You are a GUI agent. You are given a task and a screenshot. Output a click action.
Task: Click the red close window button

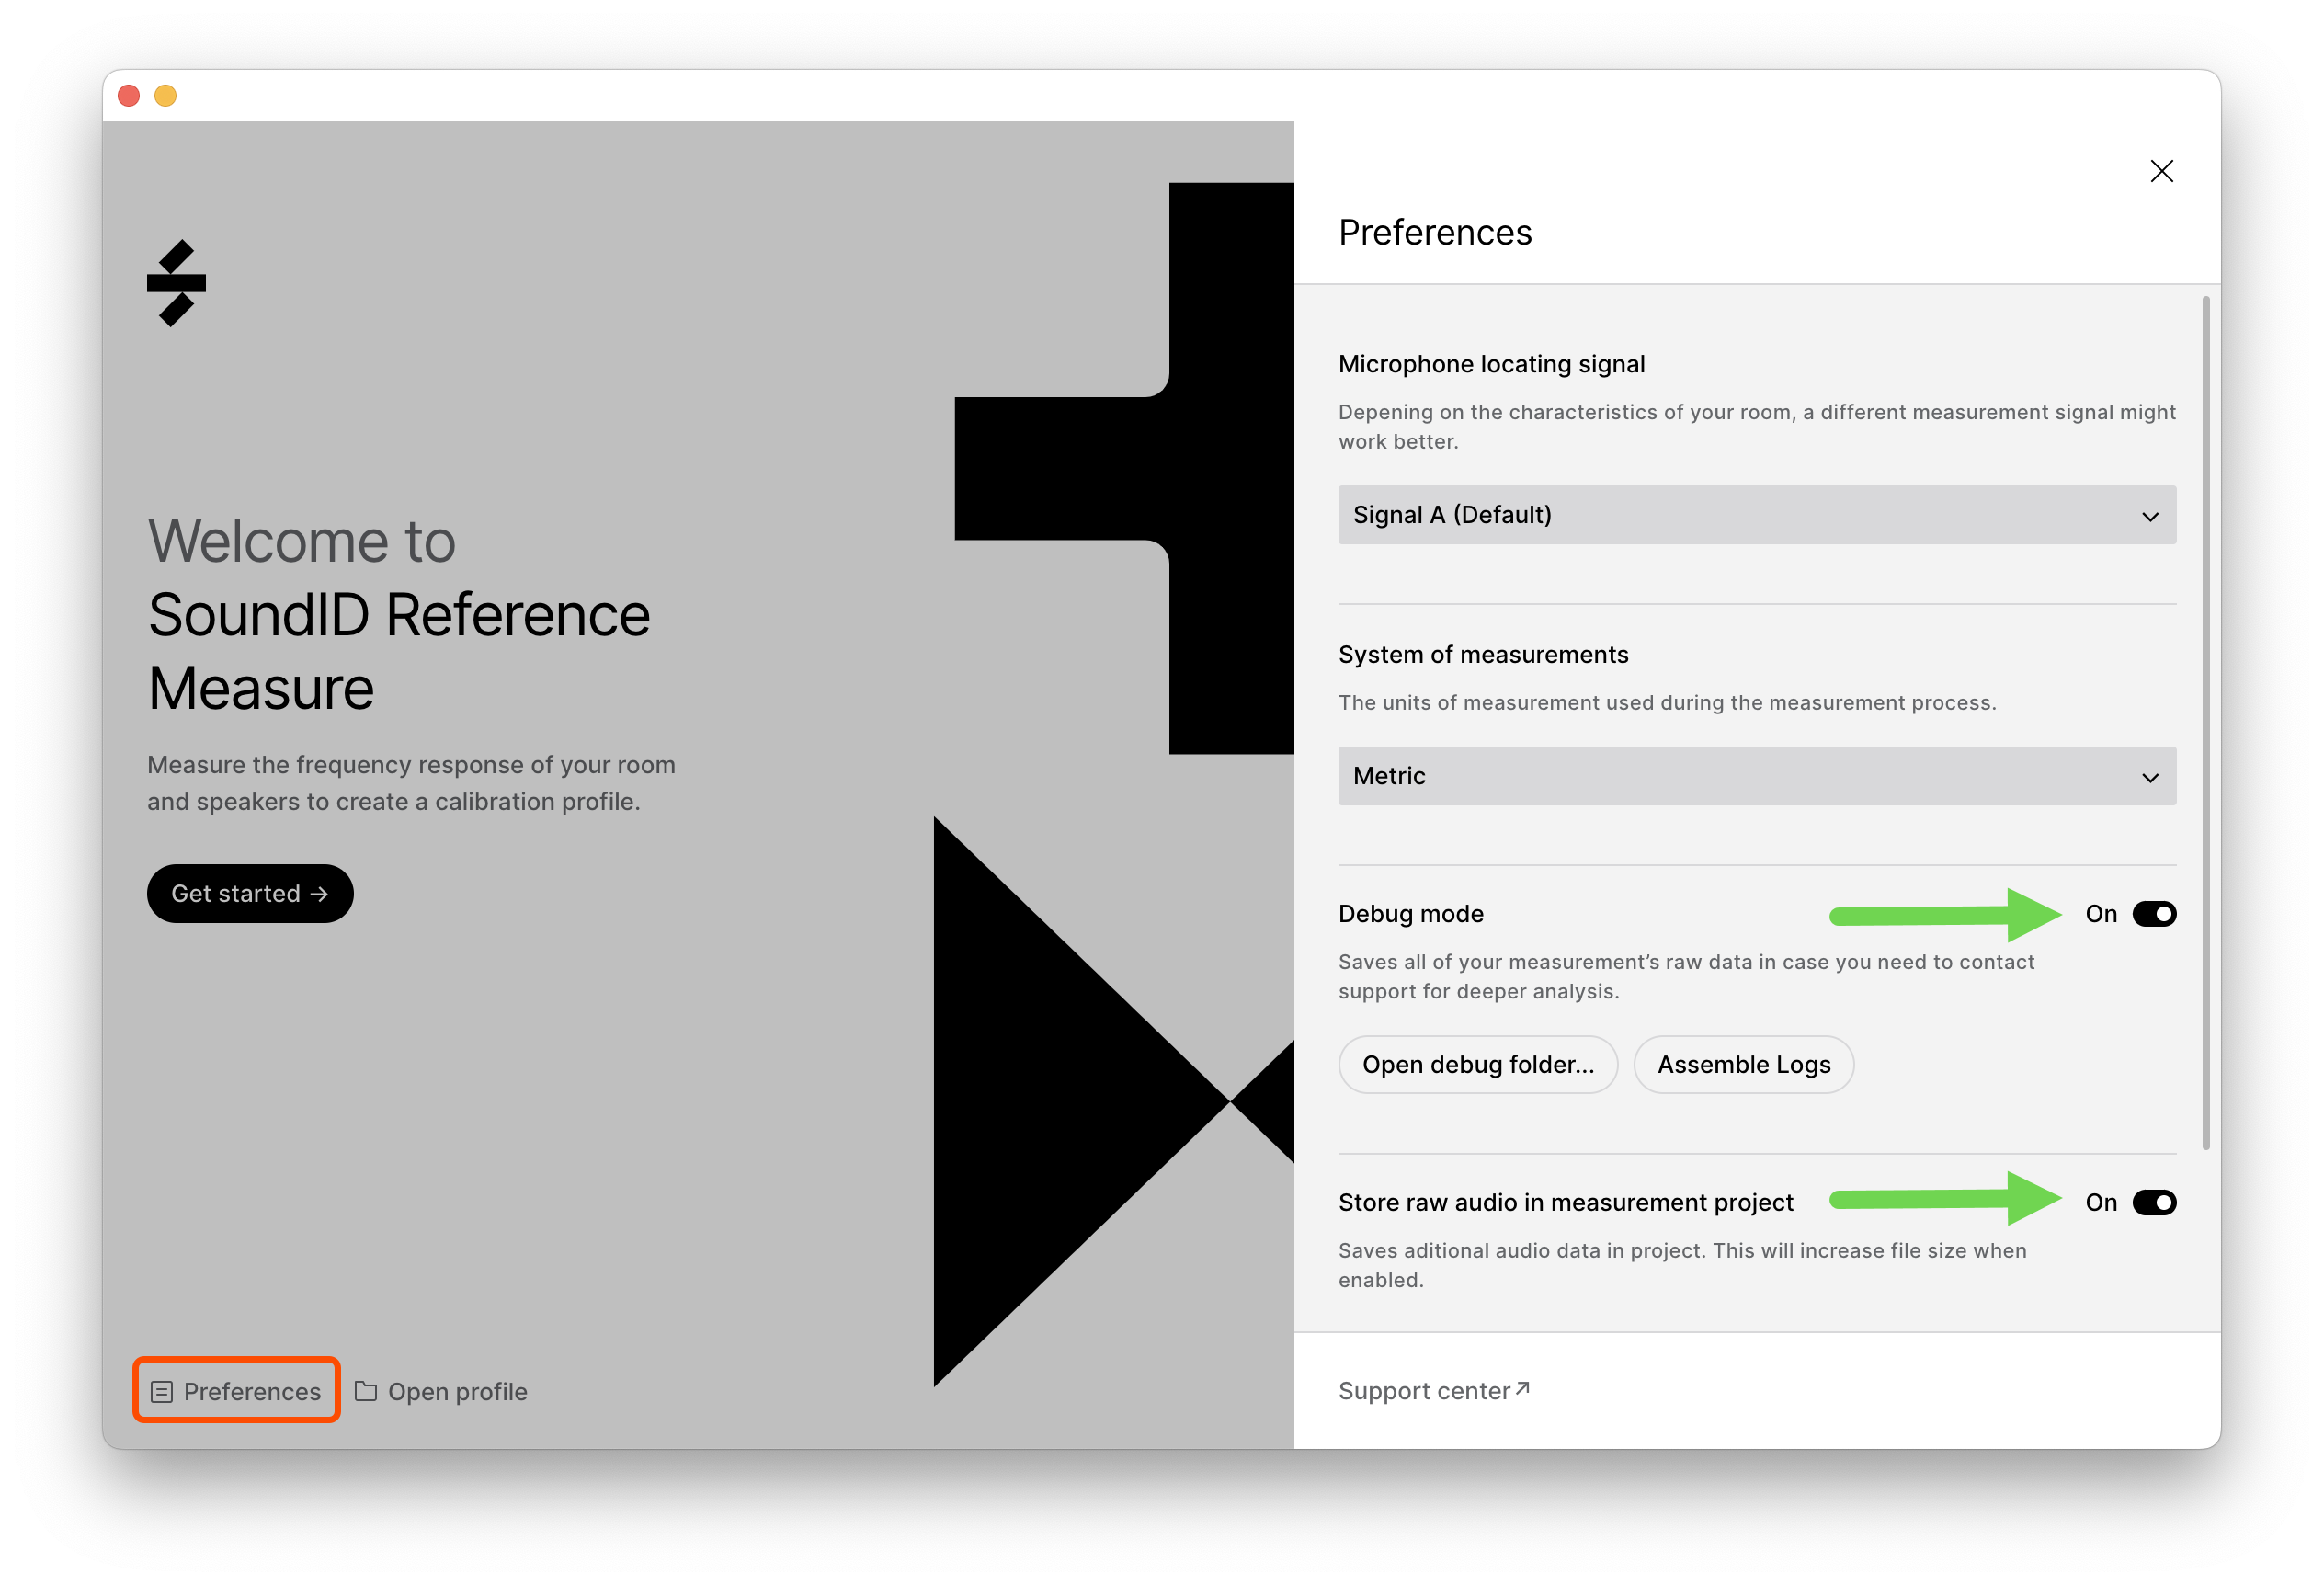(x=129, y=96)
